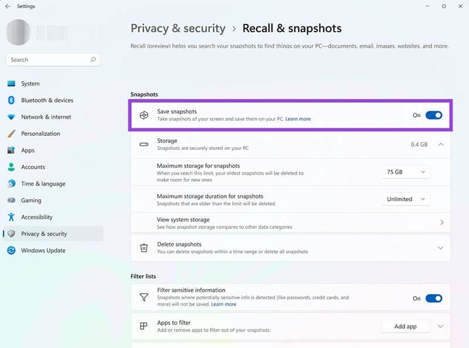This screenshot has width=469, height=348.
Task: Click the System monitor icon in sidebar
Action: [x=11, y=83]
